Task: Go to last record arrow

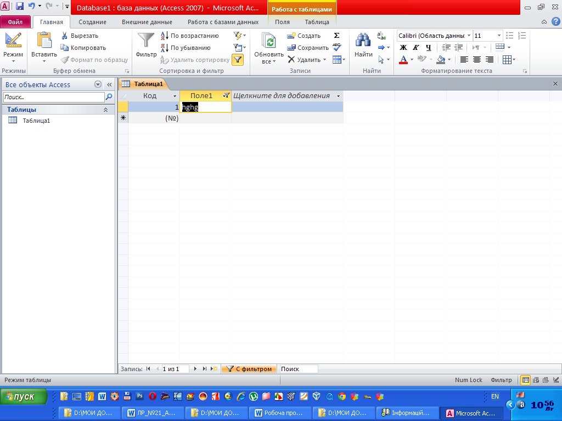Action: coord(204,369)
